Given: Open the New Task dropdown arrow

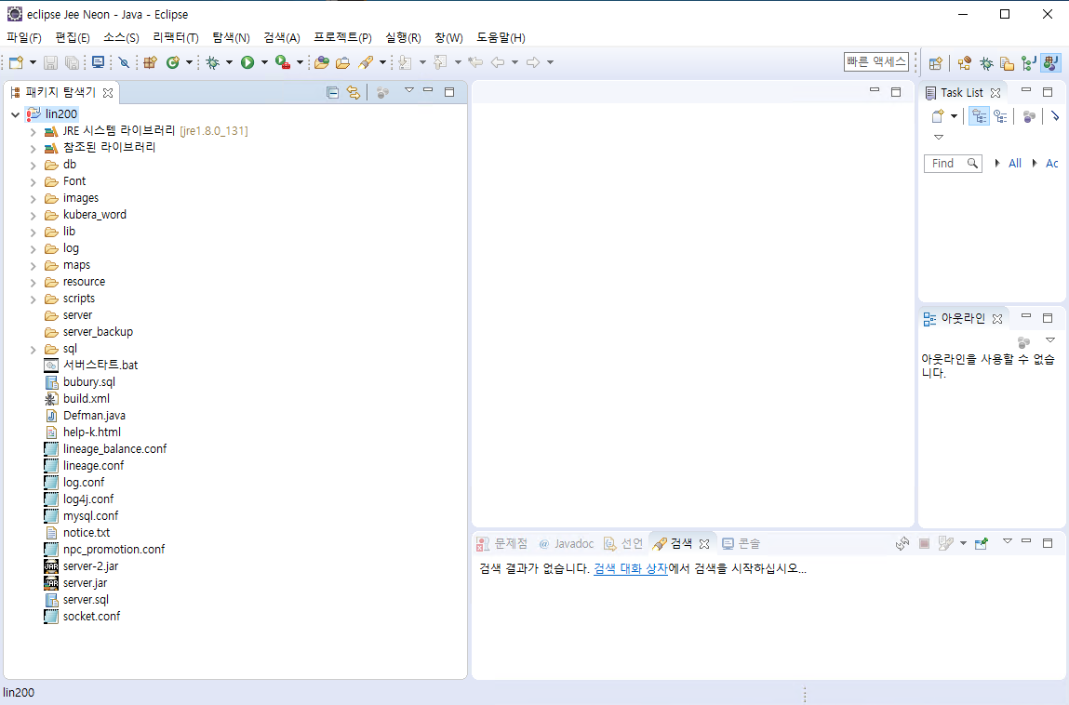Looking at the screenshot, I should 954,116.
